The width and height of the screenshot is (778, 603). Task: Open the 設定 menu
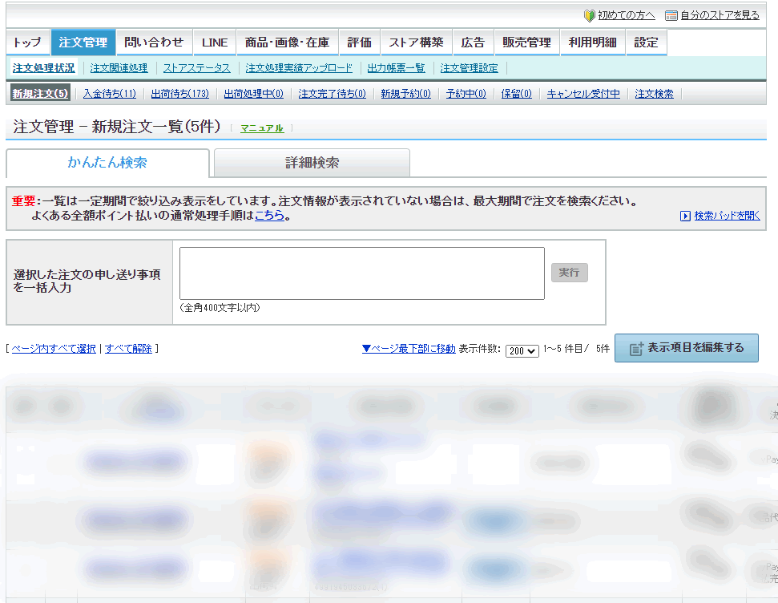point(646,42)
